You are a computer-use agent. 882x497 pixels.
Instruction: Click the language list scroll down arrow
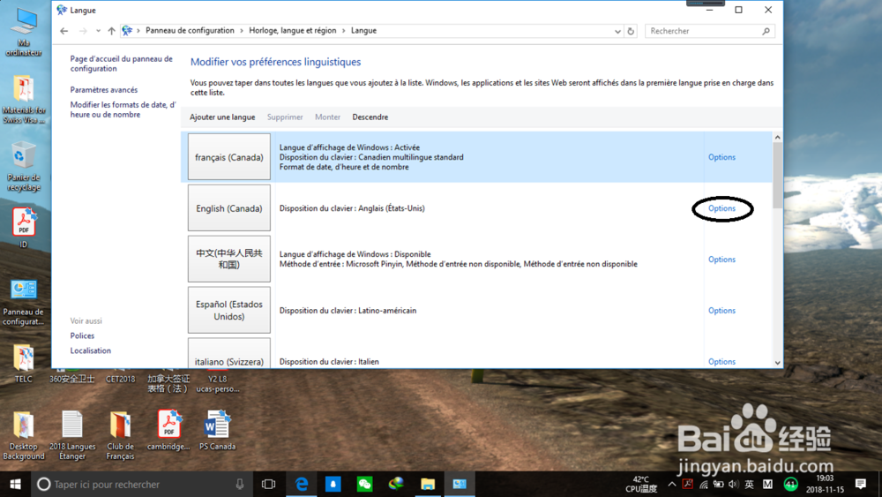pyautogui.click(x=777, y=363)
